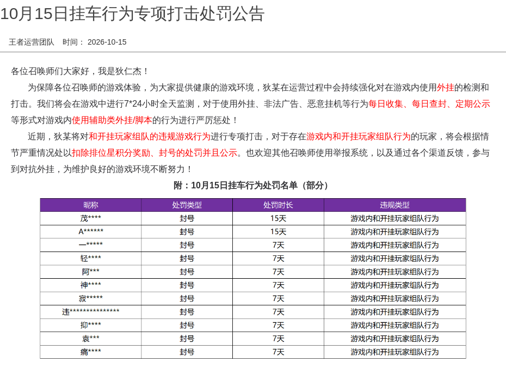
Task: Click the nickname cell 违***************
Action: click(x=91, y=312)
